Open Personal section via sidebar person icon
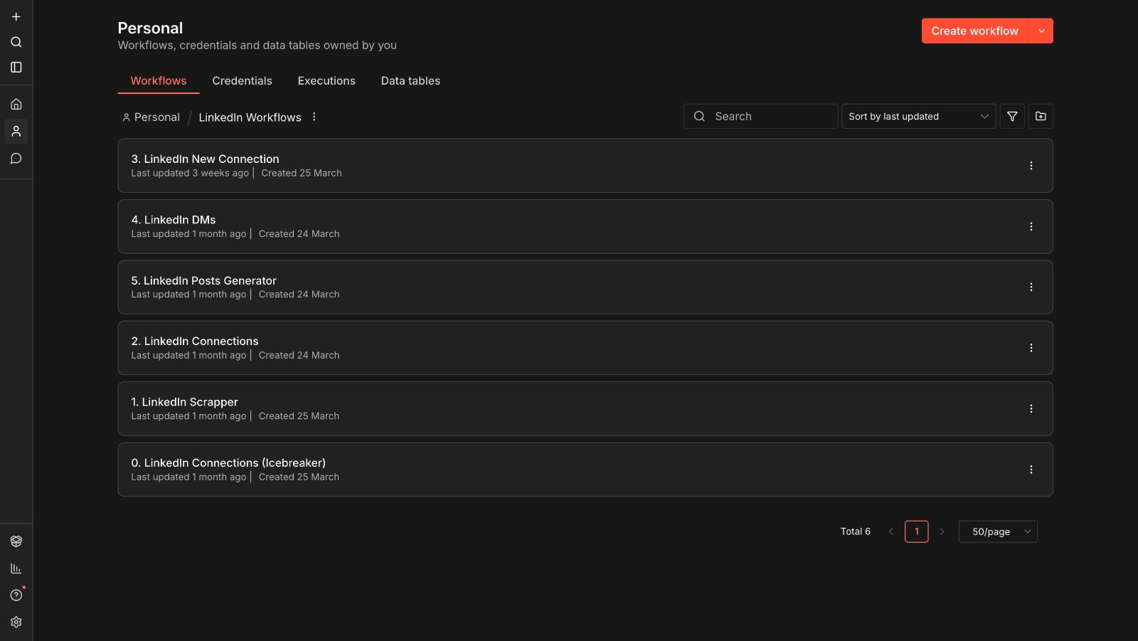The width and height of the screenshot is (1138, 641). pyautogui.click(x=16, y=132)
